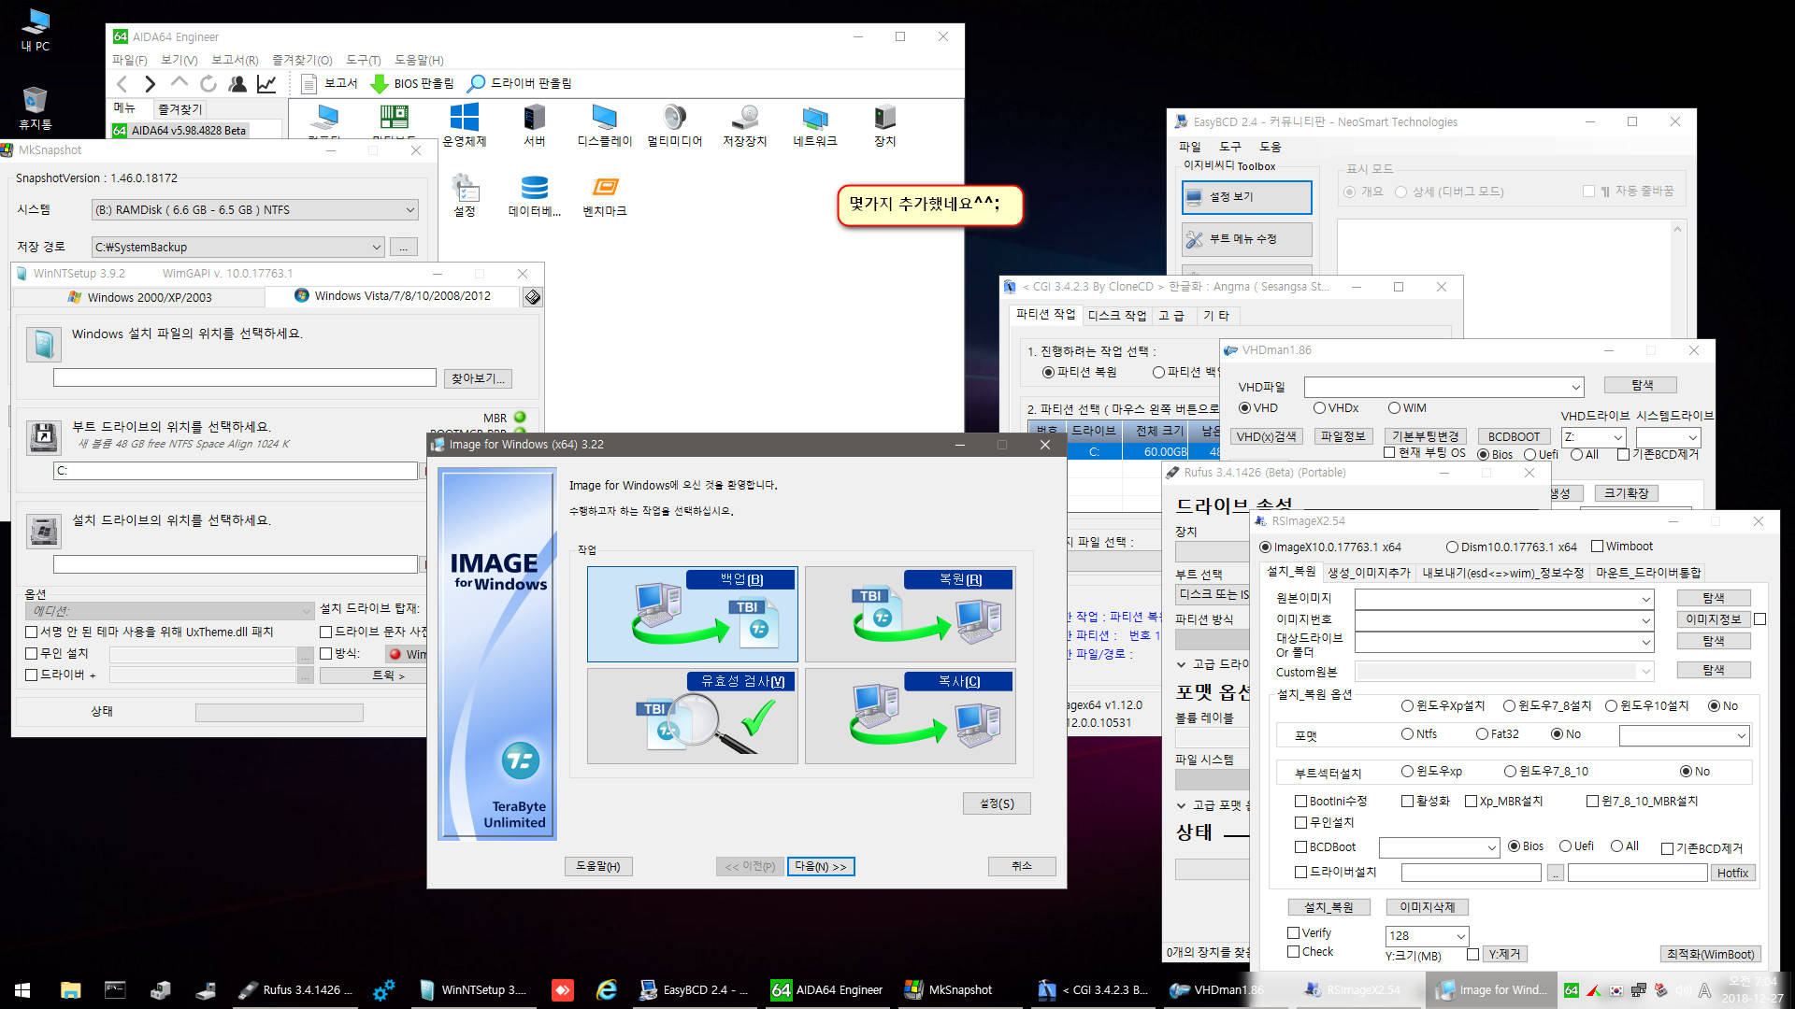
Task: Click 부트 메뉴 수정 in EasyBCD
Action: point(1247,239)
